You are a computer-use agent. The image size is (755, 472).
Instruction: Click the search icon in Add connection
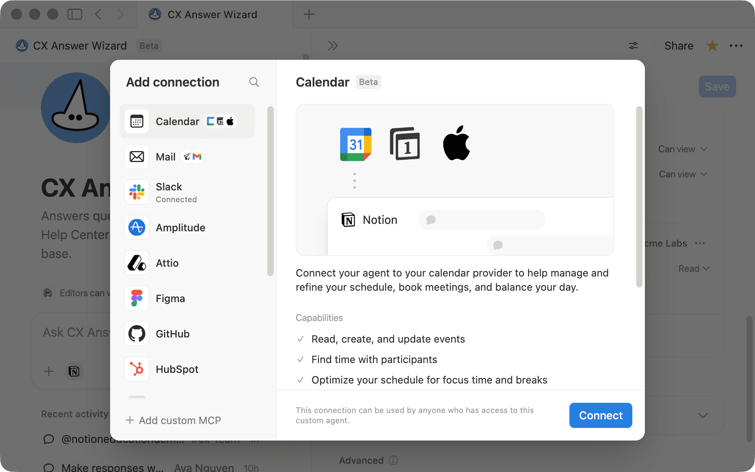click(254, 82)
